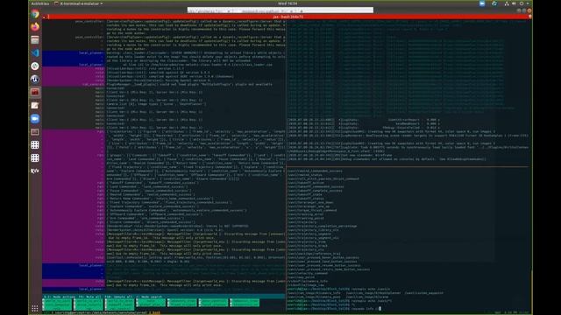Click the 'Node search' hint in rosmon bar
Viewport: 561px width, 315px height.
click(x=149, y=297)
